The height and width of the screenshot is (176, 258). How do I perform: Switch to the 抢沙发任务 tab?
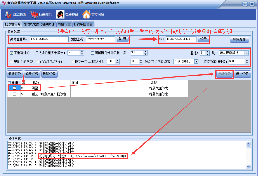tap(12, 24)
